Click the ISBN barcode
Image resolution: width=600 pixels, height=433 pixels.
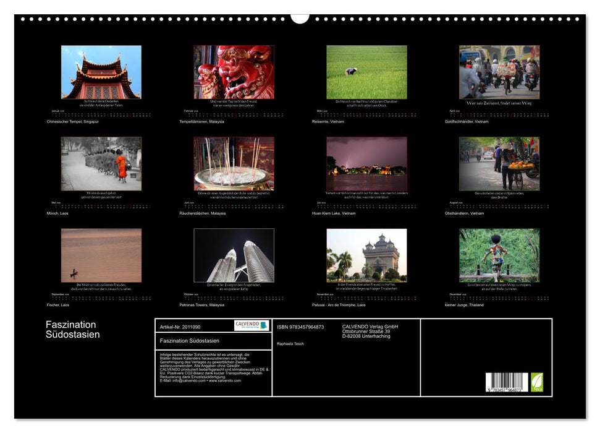click(x=507, y=382)
